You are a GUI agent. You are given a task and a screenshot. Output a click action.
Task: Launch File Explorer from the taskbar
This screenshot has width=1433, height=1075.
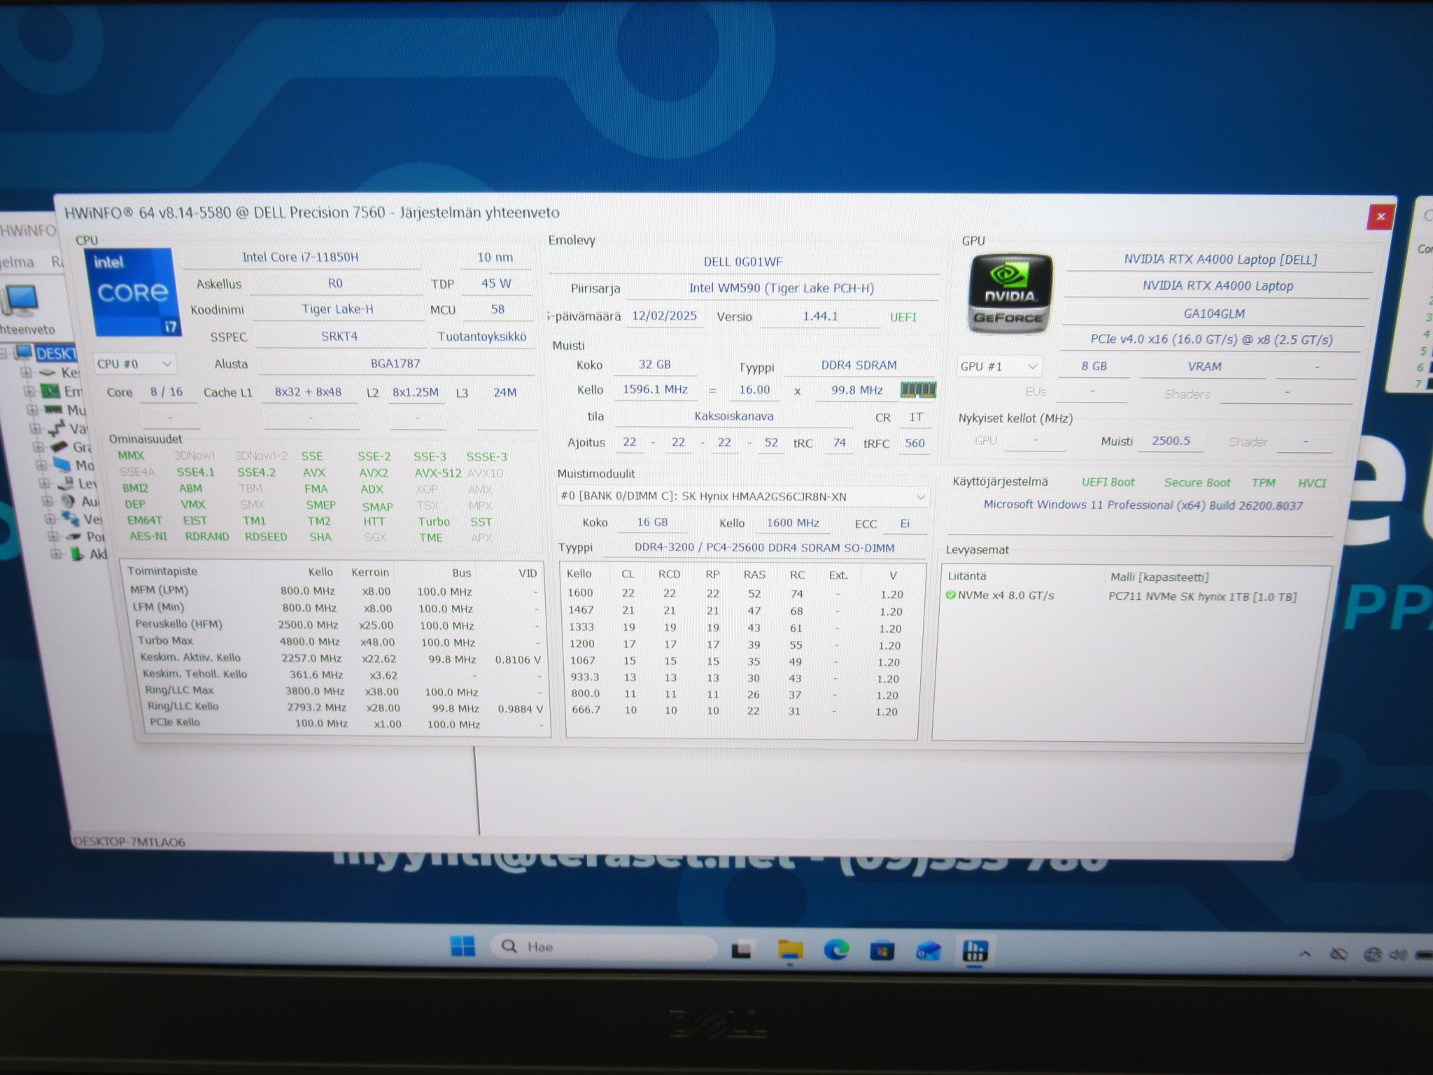point(790,950)
